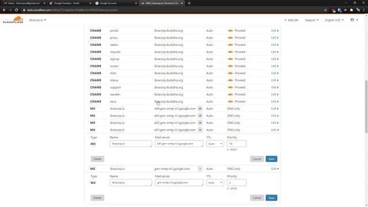Open TTL dropdown for alt1 MX record

(215, 144)
